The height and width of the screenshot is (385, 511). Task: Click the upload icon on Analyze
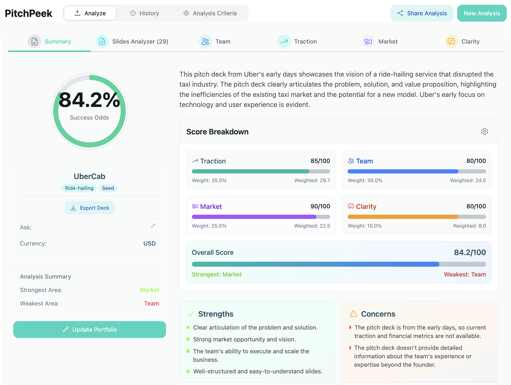click(x=77, y=13)
